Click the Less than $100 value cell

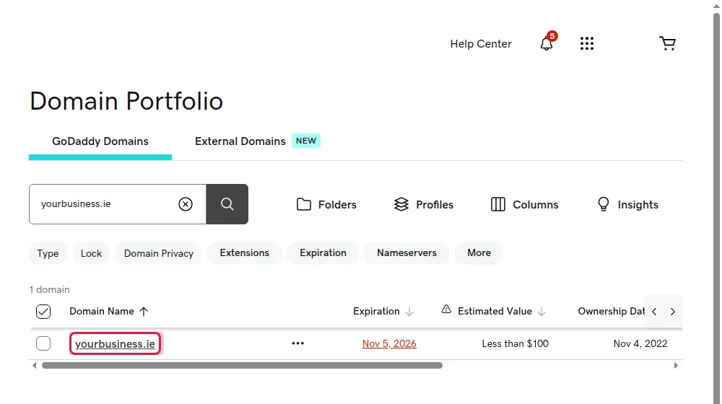[516, 343]
